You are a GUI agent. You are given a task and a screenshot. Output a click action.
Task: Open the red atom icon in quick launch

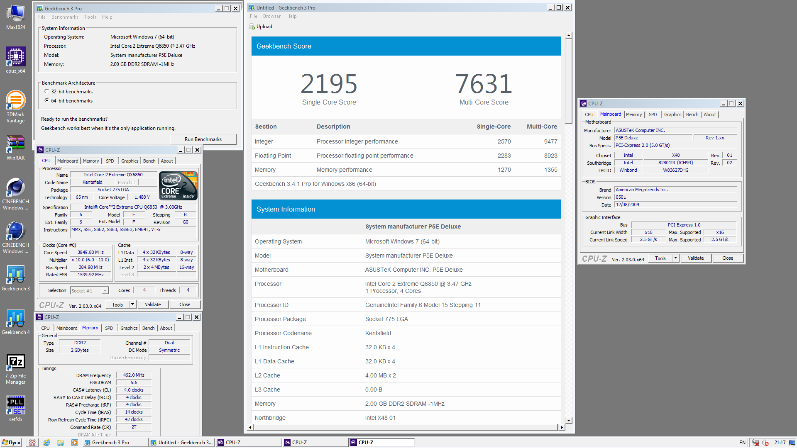tap(32, 443)
